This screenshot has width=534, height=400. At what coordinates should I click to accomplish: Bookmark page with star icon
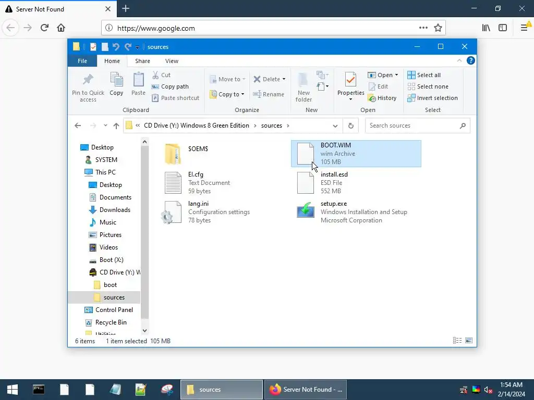tap(438, 28)
